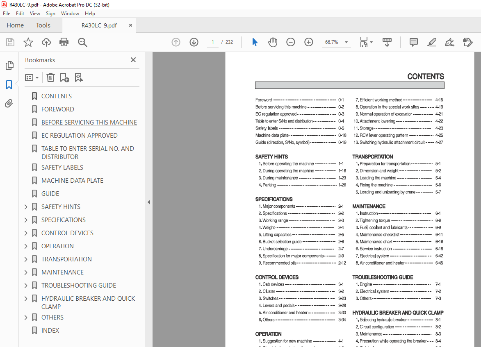Switch to the Tools tab
Image resolution: width=481 pixels, height=347 pixels.
pos(43,25)
